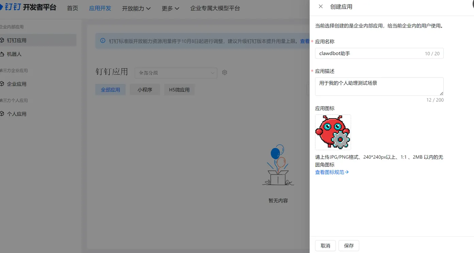This screenshot has width=474, height=253.
Task: Click the 机器人 robot icon in sidebar
Action: (2, 54)
